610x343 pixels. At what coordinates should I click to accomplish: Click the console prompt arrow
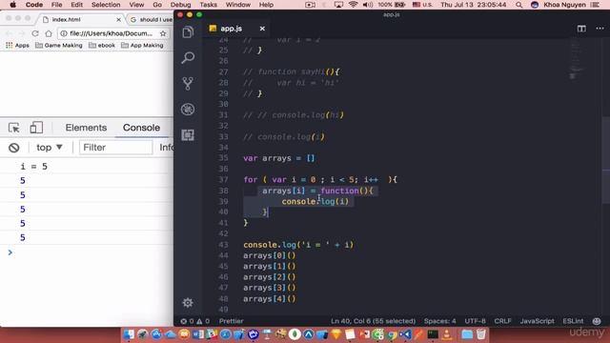tap(10, 252)
